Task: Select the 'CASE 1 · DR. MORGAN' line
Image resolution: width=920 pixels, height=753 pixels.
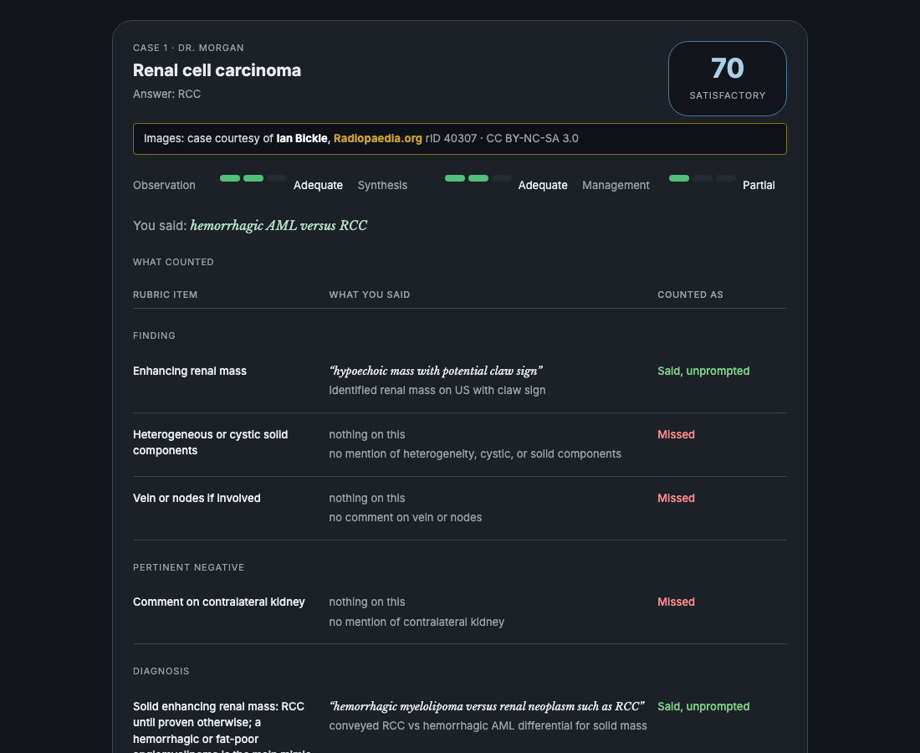Action: [188, 48]
